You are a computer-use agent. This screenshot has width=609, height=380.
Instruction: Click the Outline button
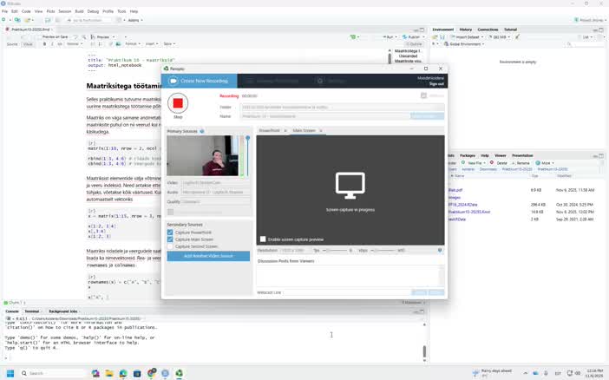tap(414, 44)
